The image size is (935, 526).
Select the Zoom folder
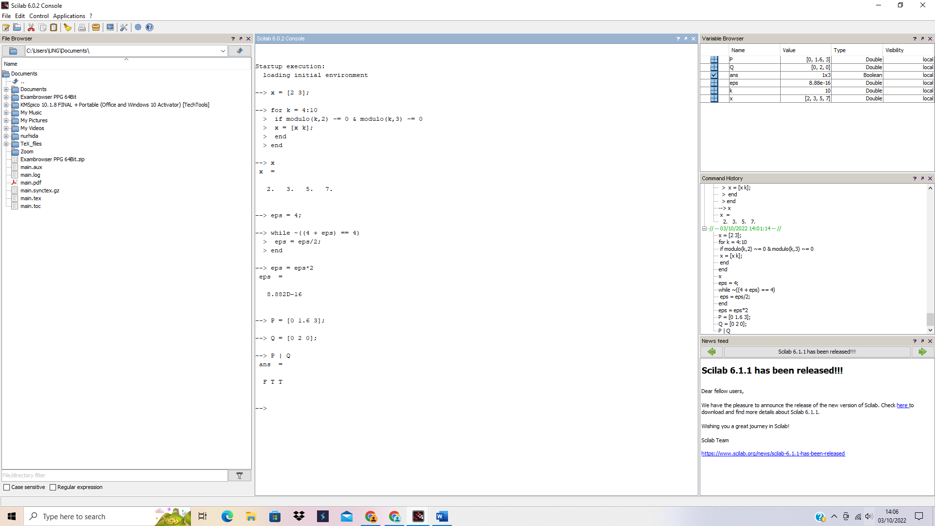[27, 151]
